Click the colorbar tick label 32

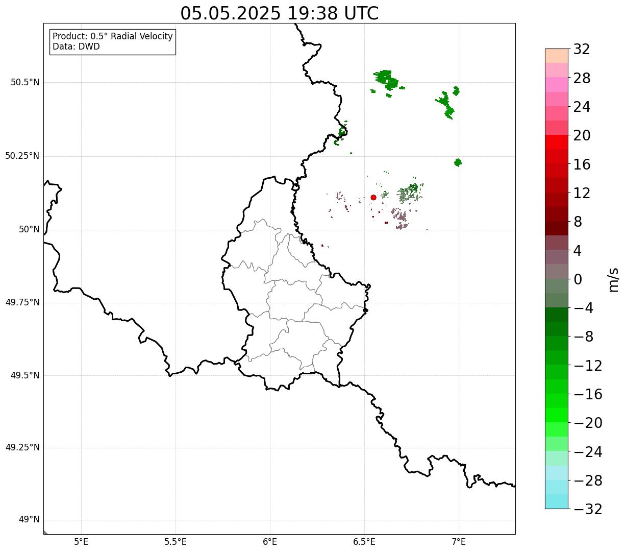click(582, 50)
